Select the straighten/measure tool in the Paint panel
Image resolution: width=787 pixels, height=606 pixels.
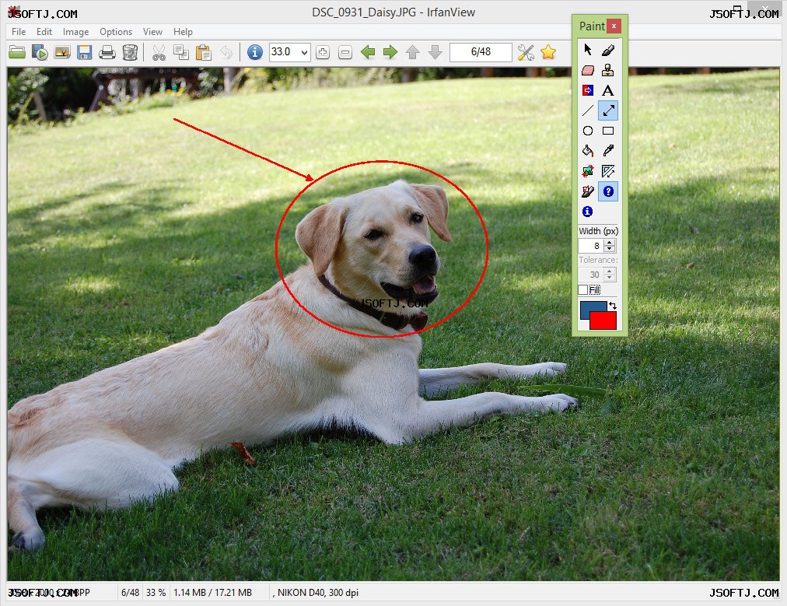(x=608, y=171)
